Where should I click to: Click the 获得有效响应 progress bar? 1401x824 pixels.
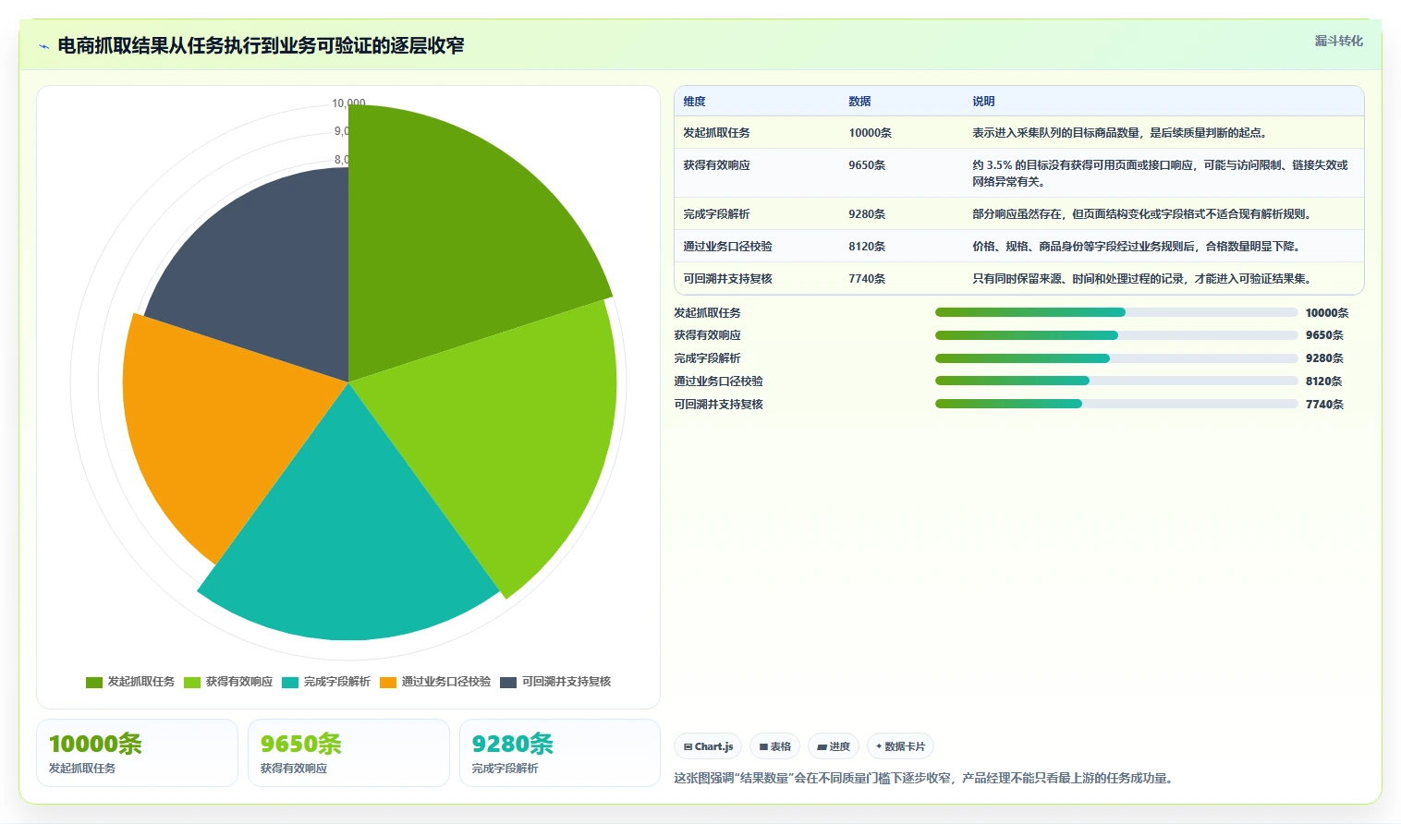tap(1116, 335)
